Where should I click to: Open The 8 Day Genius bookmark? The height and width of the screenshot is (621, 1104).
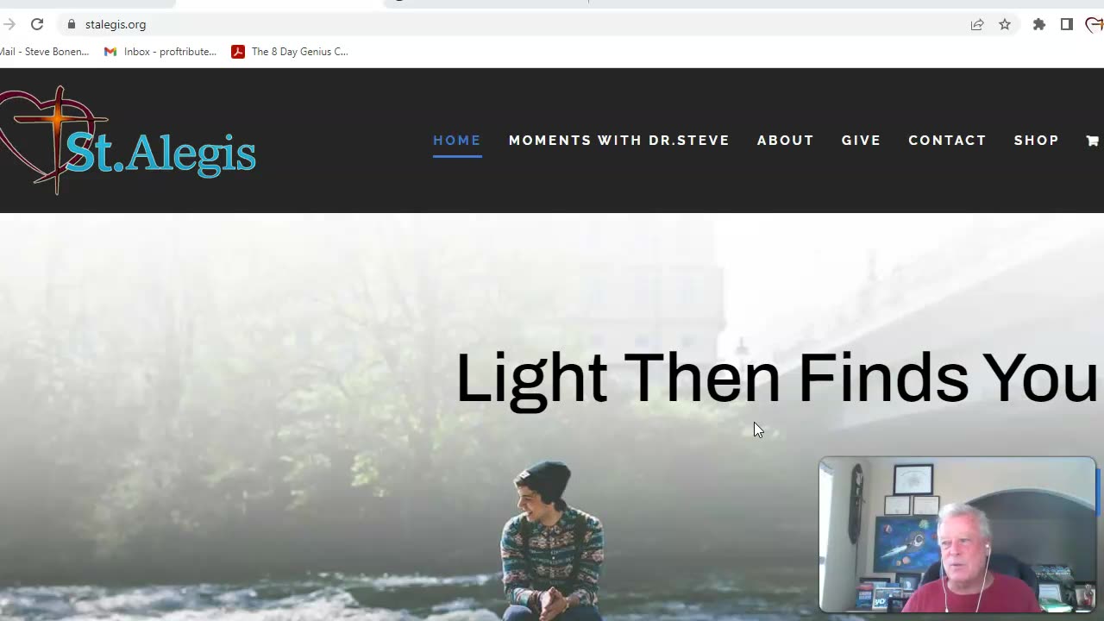click(x=290, y=52)
